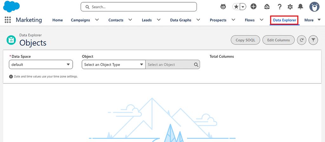
Task: Expand the Campaigns tab chevron
Action: [97, 20]
